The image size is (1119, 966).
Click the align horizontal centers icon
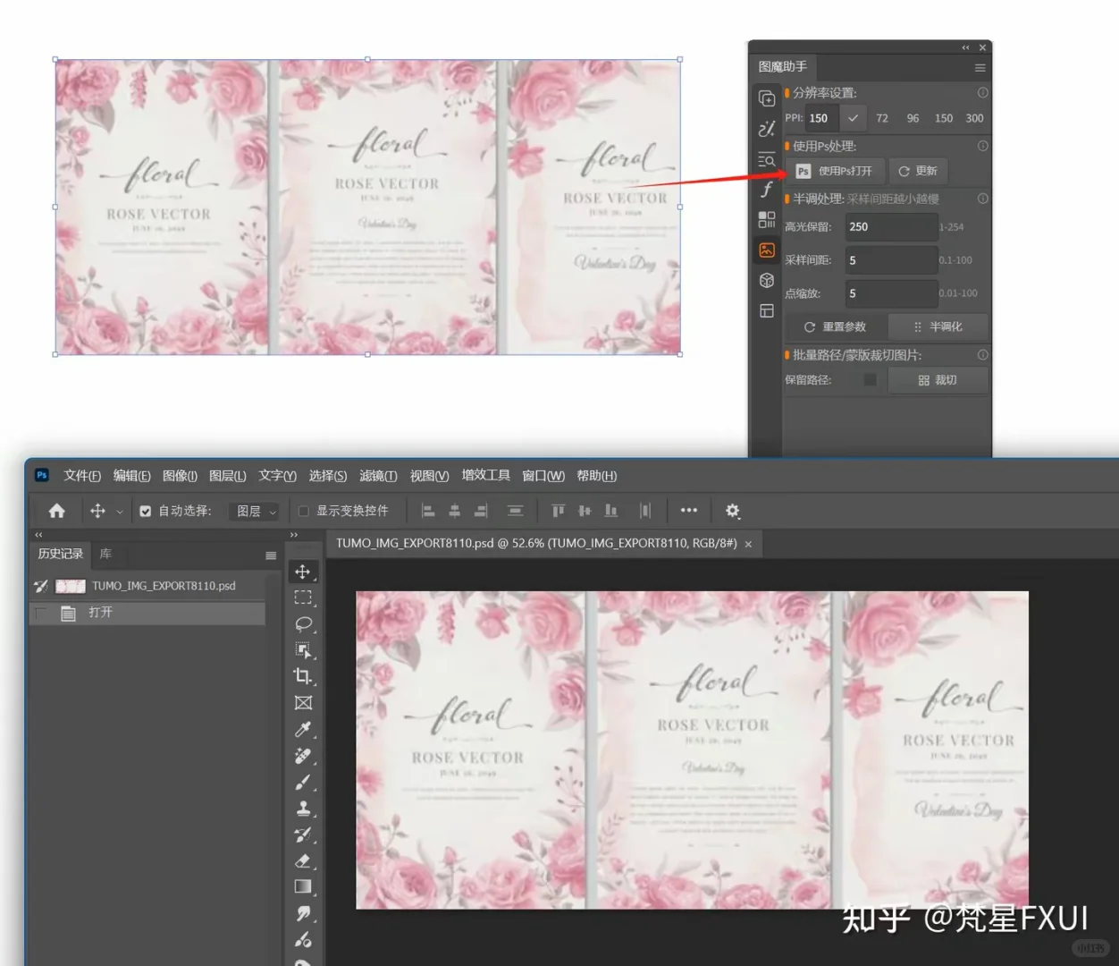click(454, 511)
